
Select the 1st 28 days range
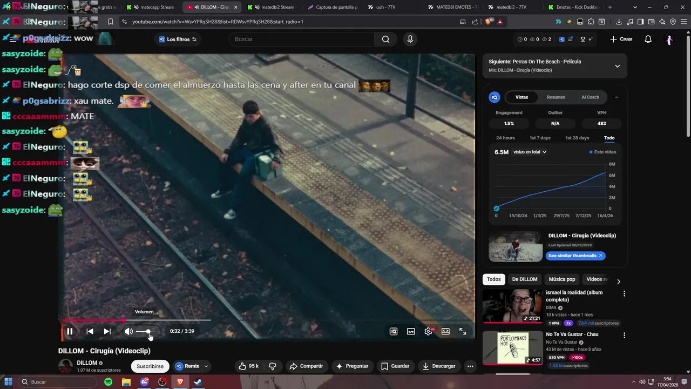[x=577, y=138]
